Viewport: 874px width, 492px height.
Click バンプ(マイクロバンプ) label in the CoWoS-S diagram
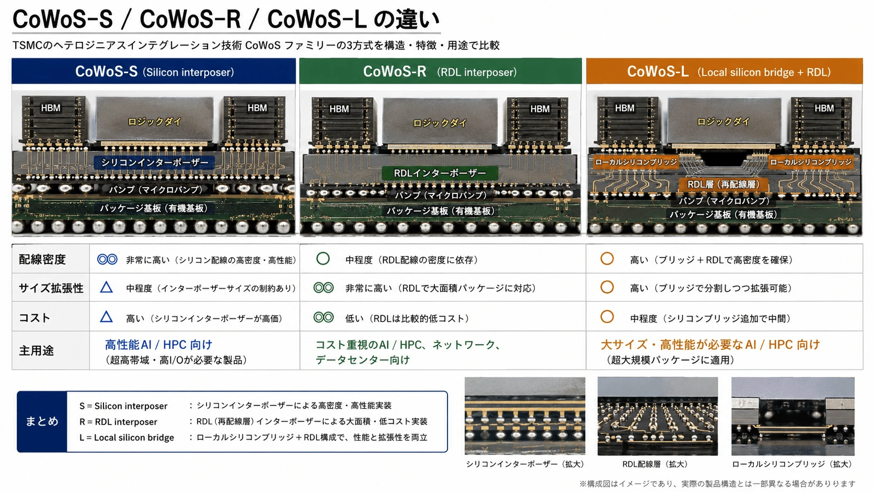pos(155,190)
